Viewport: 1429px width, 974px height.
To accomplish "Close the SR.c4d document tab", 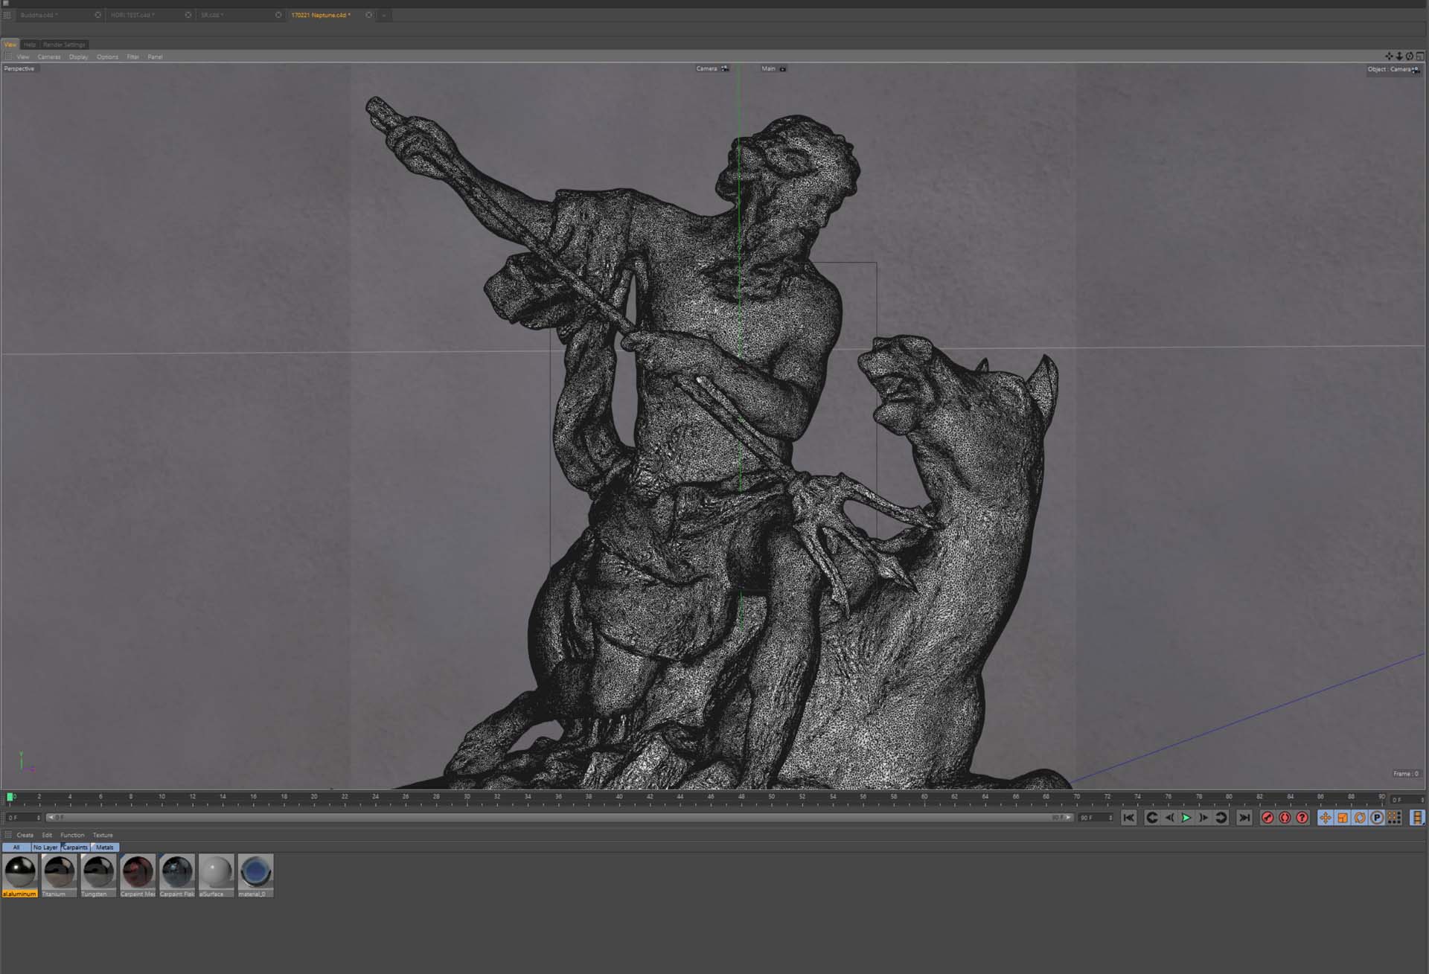I will (x=278, y=15).
